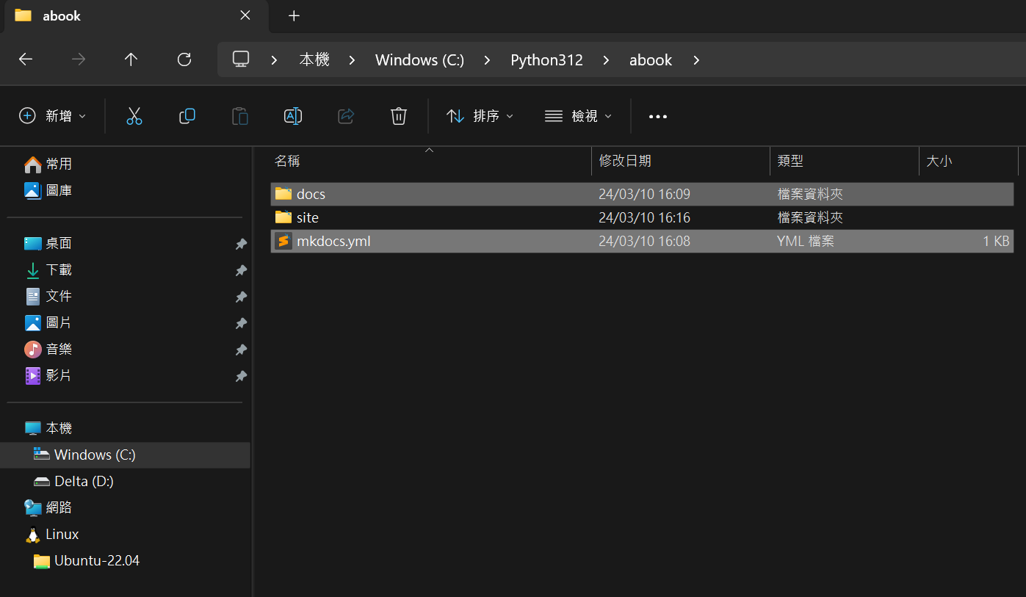Expand chevron after 本機 in address bar
Screen dimensions: 1026x597
[352, 60]
